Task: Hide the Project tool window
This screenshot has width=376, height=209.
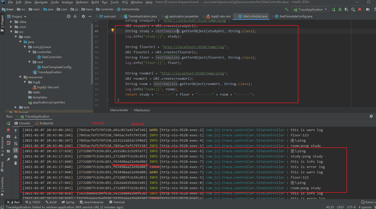Action: (x=90, y=16)
